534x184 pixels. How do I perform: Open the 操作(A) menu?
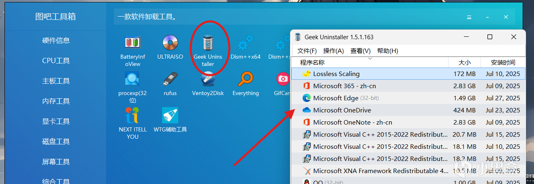point(333,51)
